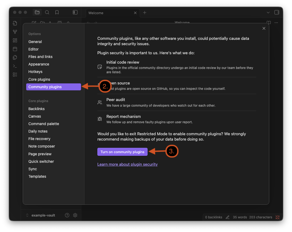Open Learn more about plugin security link
This screenshot has height=232, width=292.
pos(127,164)
